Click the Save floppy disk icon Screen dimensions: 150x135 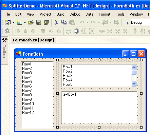[39, 22]
